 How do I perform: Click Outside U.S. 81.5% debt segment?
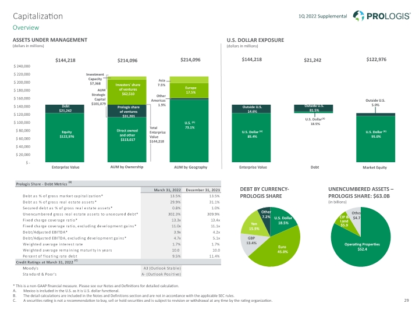click(314, 108)
